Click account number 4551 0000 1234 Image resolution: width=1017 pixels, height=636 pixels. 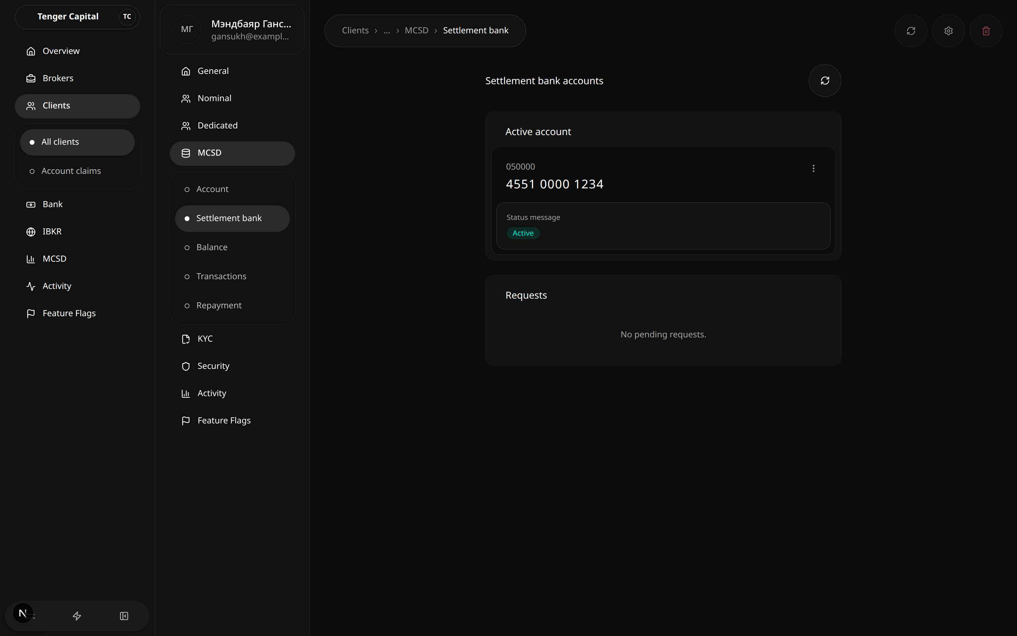(554, 184)
